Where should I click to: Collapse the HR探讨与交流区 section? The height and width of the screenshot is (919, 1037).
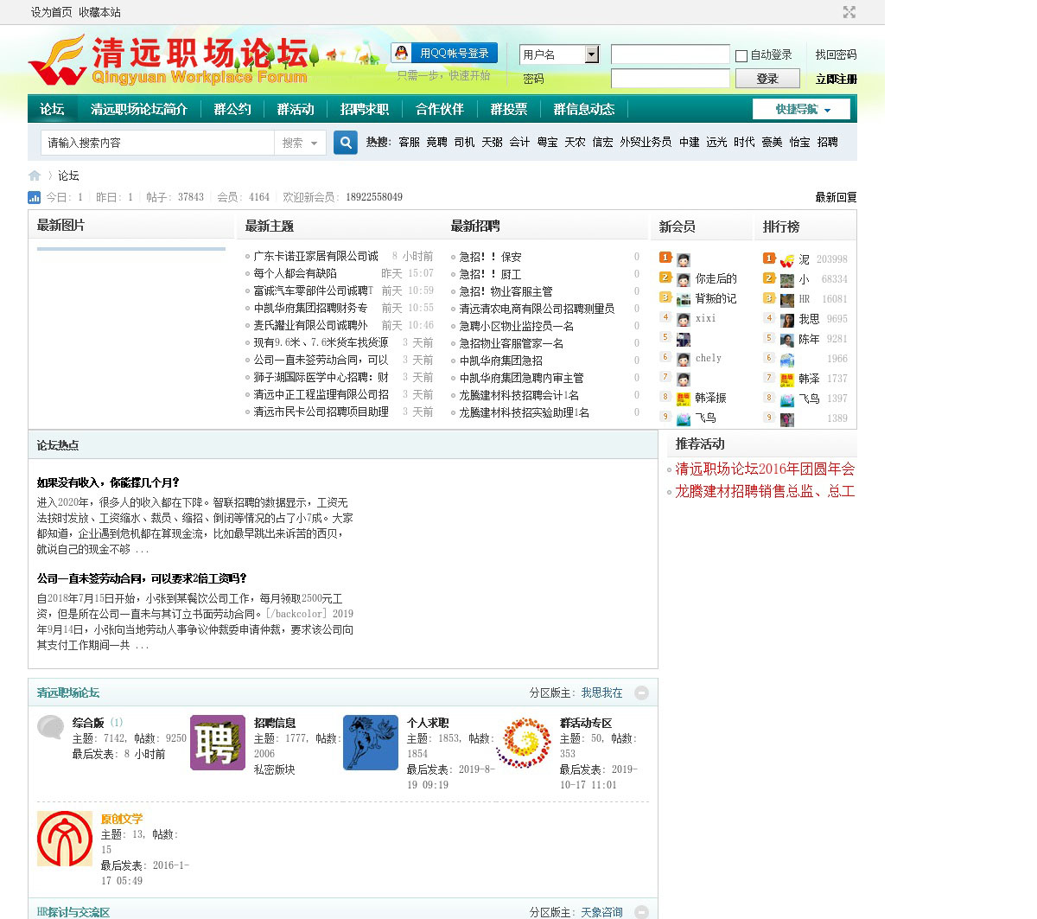[x=641, y=912]
